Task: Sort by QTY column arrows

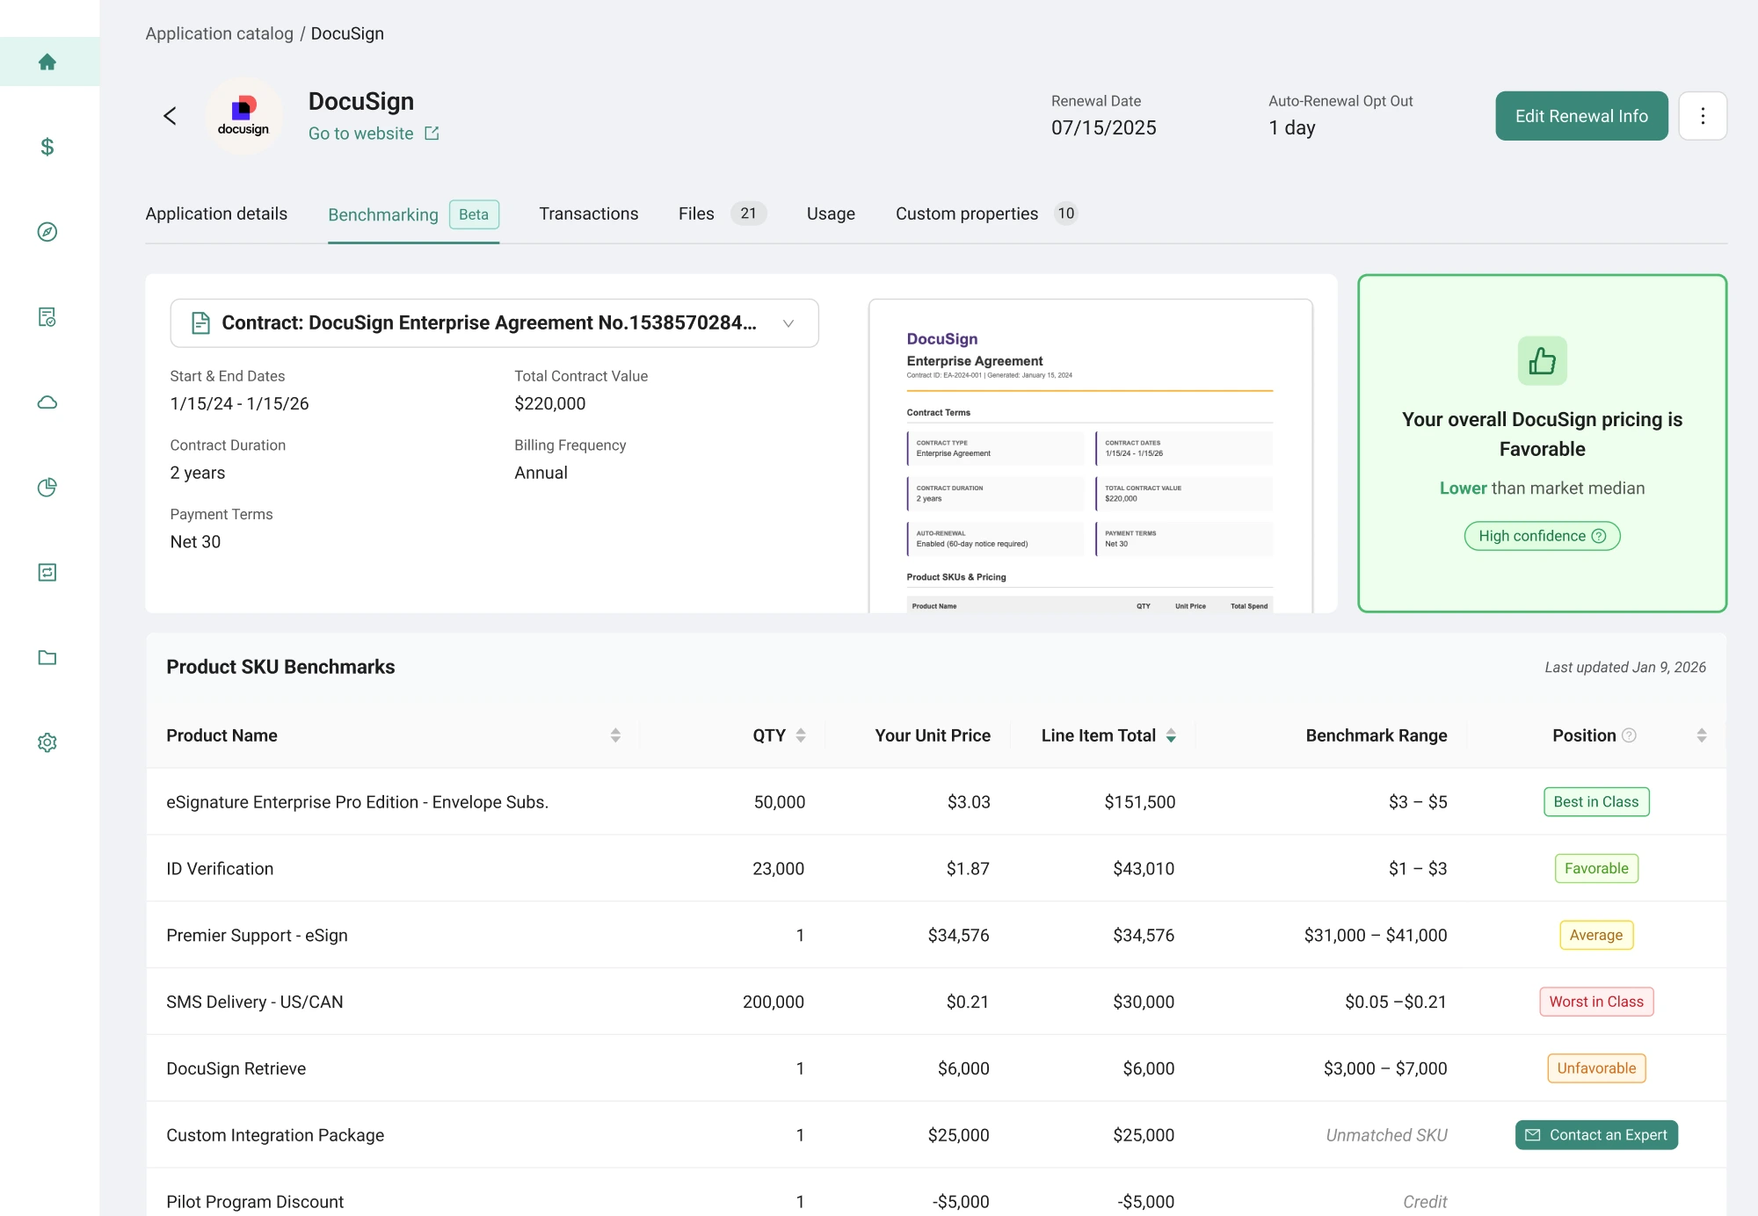Action: tap(801, 735)
